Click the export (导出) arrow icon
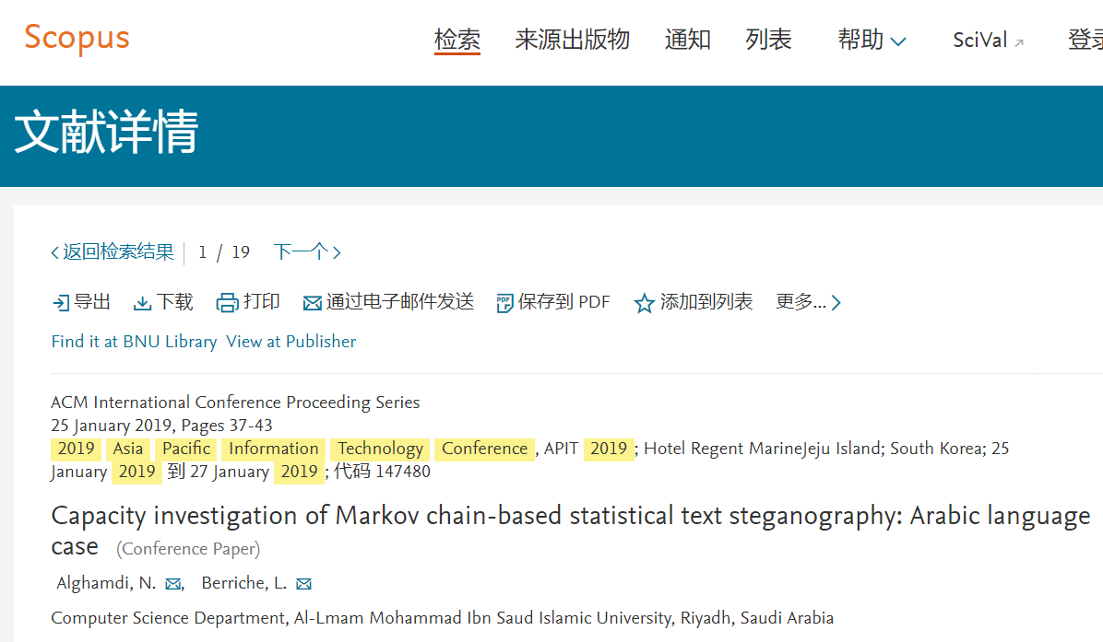Screen dimensions: 1103x642 point(61,303)
